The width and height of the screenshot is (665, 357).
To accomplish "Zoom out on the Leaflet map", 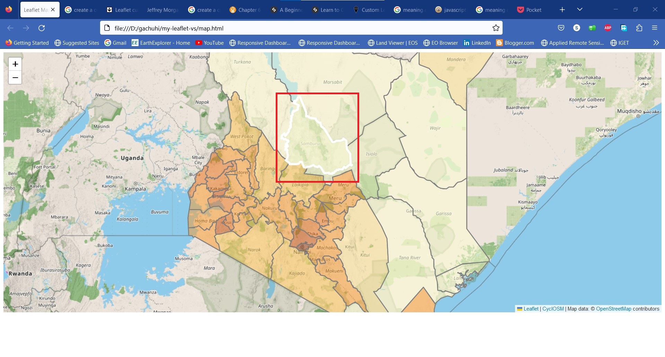I will pos(15,78).
